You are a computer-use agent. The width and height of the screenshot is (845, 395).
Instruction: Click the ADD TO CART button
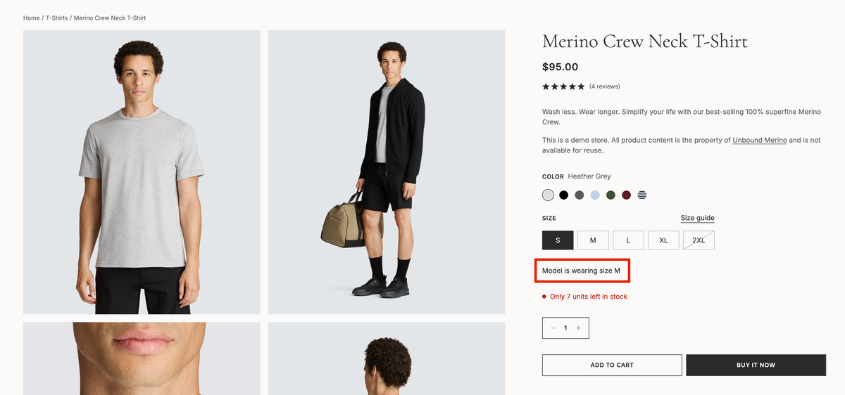point(612,365)
